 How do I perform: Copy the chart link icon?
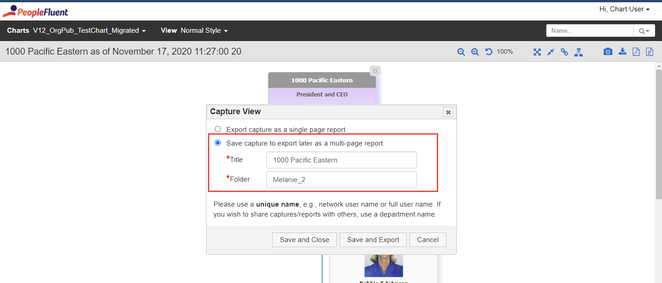pyautogui.click(x=564, y=51)
